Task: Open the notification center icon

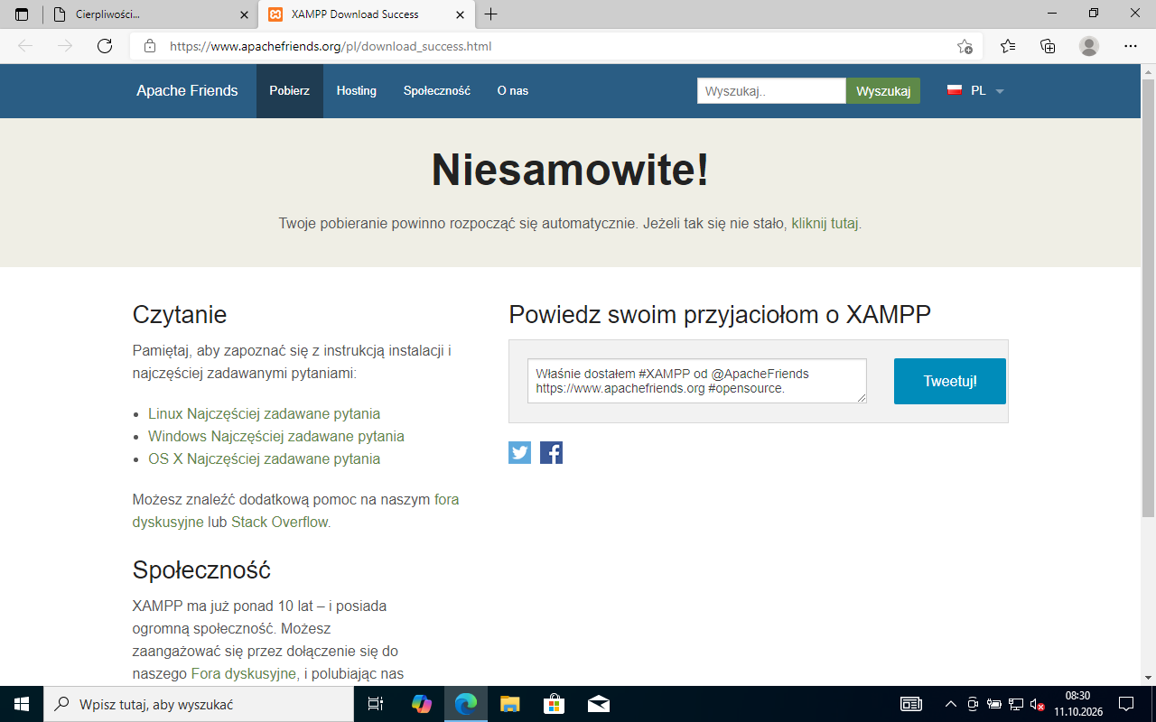Action: 1126,704
